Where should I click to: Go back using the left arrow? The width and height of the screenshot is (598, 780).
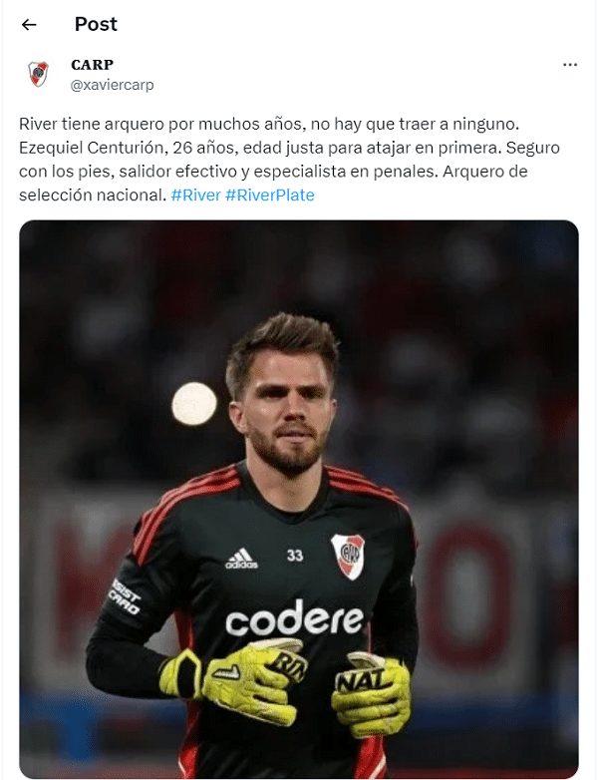click(29, 24)
